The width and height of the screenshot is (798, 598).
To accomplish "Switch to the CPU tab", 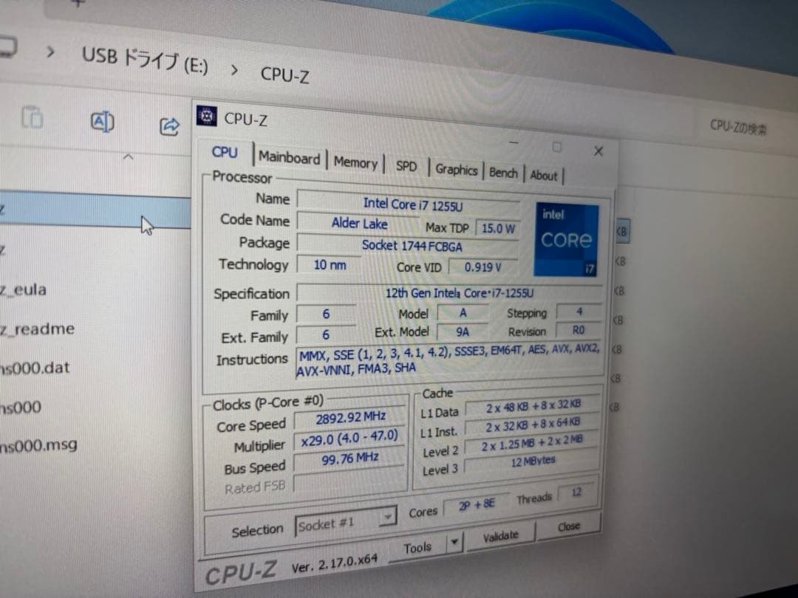I will pos(225,152).
